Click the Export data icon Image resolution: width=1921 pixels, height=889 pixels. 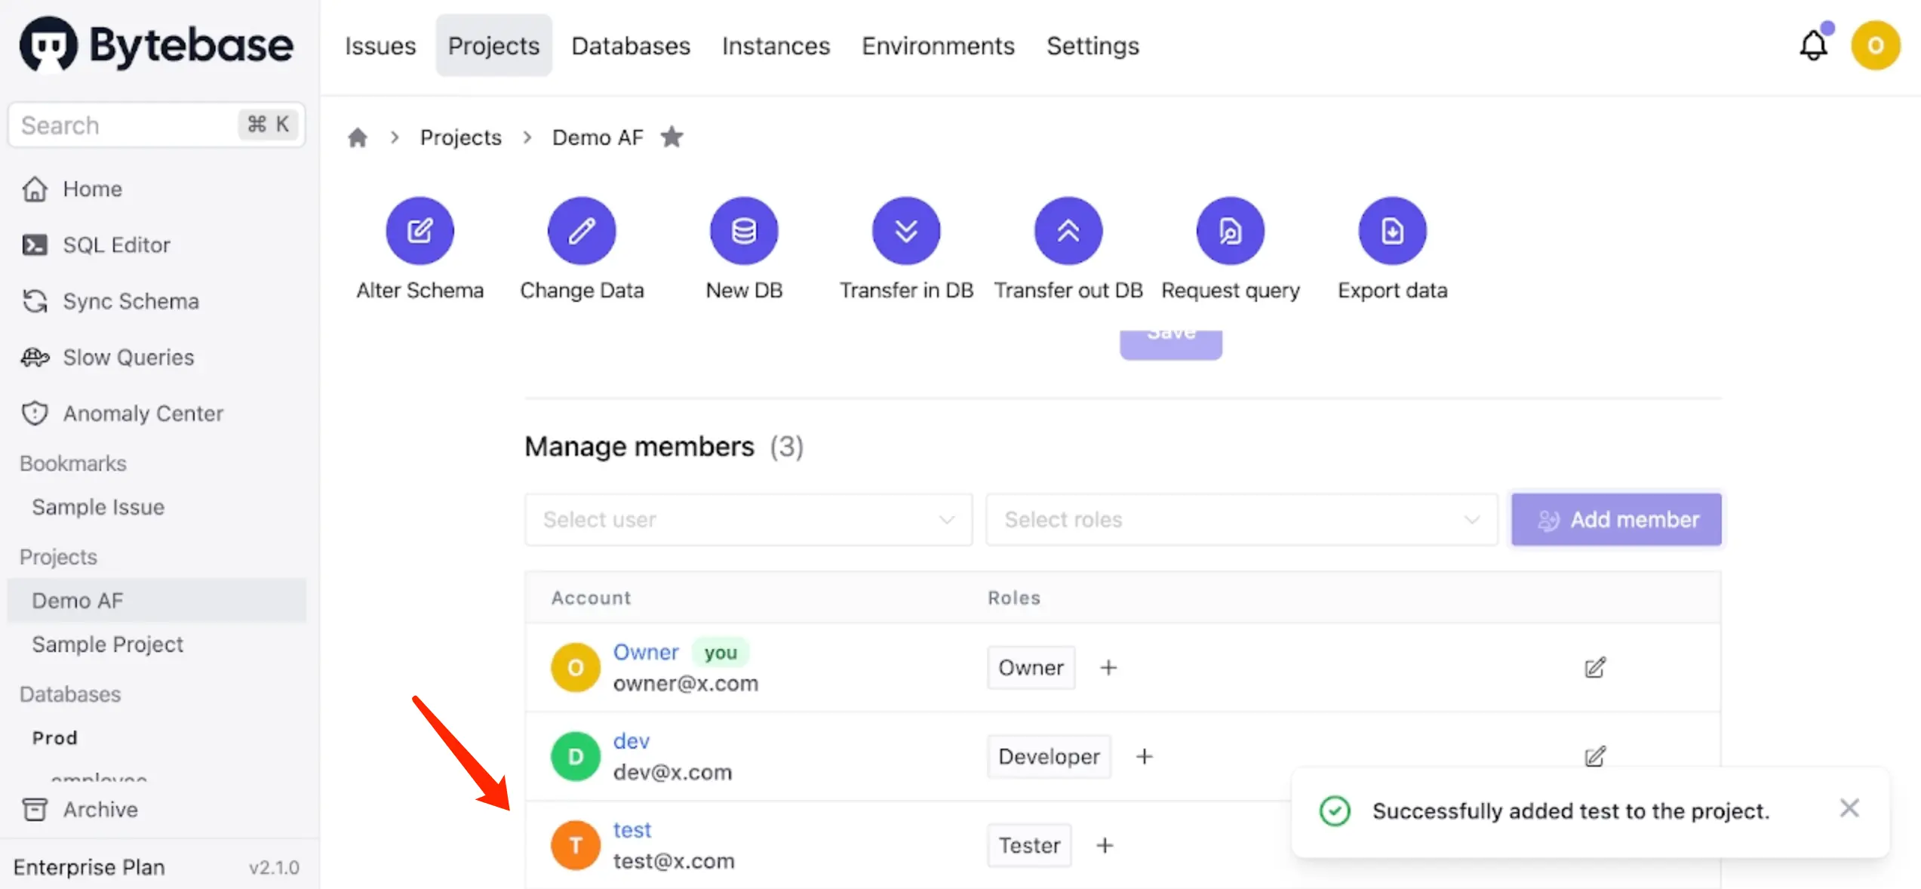1392,231
